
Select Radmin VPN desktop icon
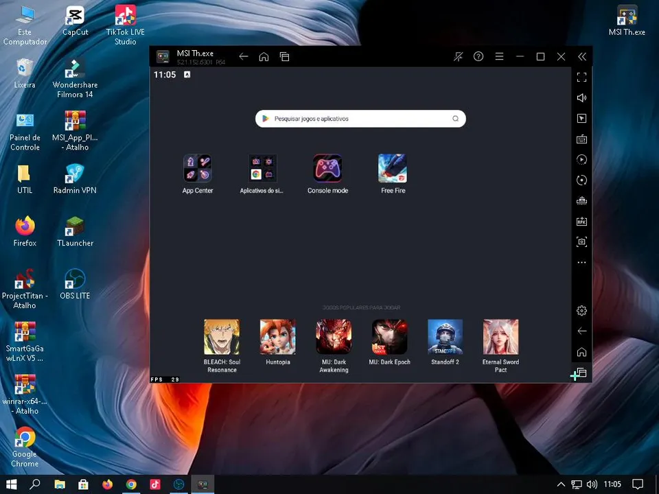[x=75, y=179]
